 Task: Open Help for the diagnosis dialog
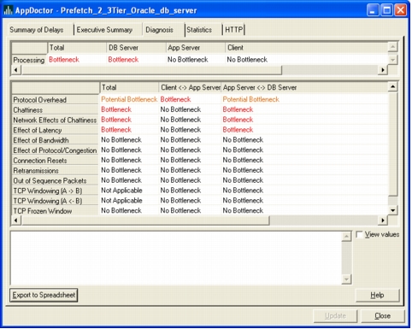pyautogui.click(x=377, y=295)
